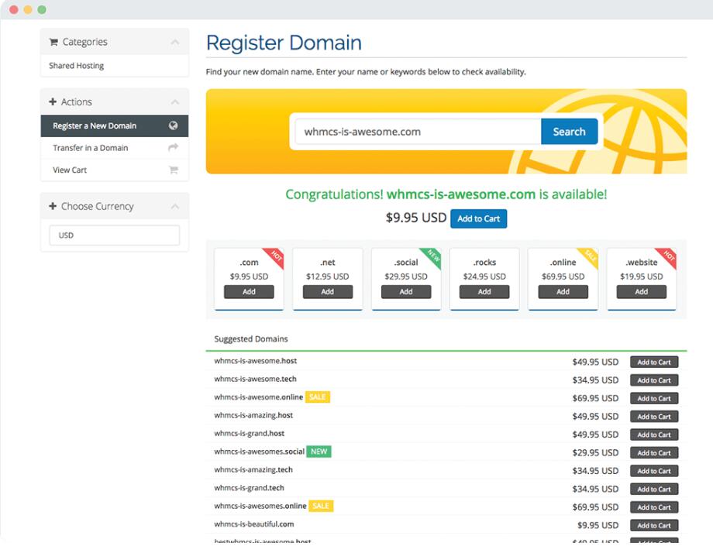Screen dimensions: 713x553
Task: Click Add under the .website domain card
Action: (641, 292)
